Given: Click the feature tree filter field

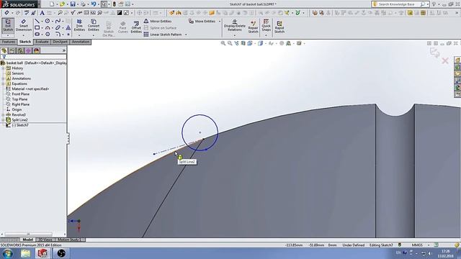Looking at the screenshot, I should (x=34, y=57).
